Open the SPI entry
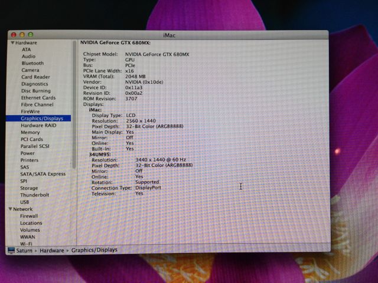Screen dimensions: 378x283 coord(24,181)
